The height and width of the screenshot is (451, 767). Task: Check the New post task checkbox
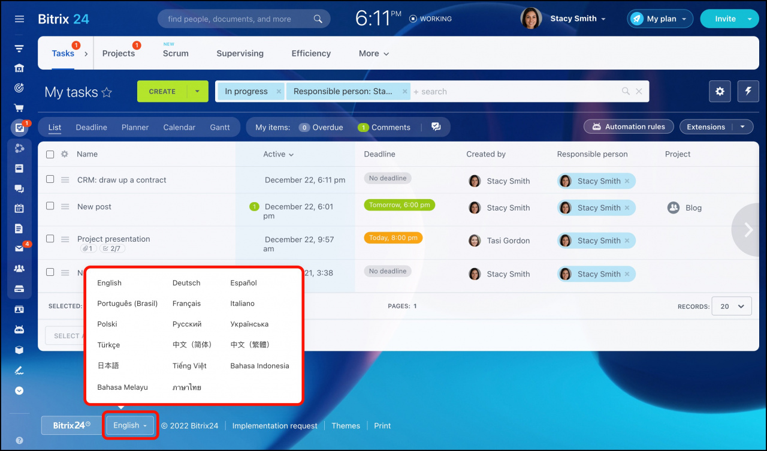pos(50,206)
